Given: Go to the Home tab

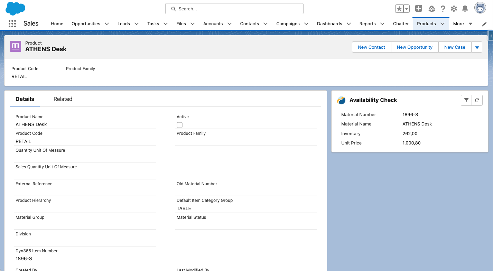Looking at the screenshot, I should [x=57, y=24].
